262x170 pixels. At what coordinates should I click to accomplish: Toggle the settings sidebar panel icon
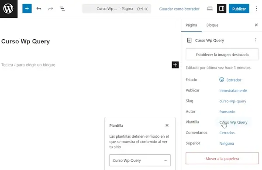click(x=221, y=9)
